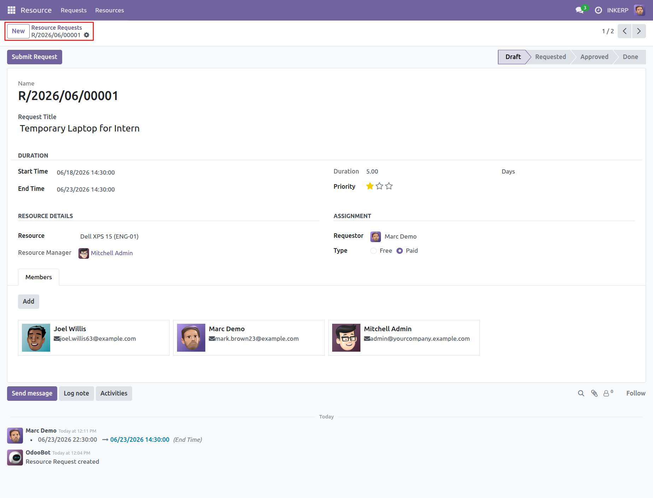
Task: Open the Resource field Dell XPS 15 dropdown
Action: 198,236
